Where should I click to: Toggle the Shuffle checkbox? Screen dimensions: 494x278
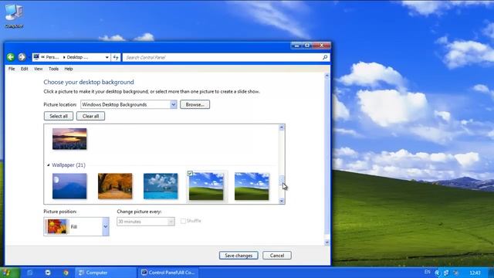[x=183, y=221]
